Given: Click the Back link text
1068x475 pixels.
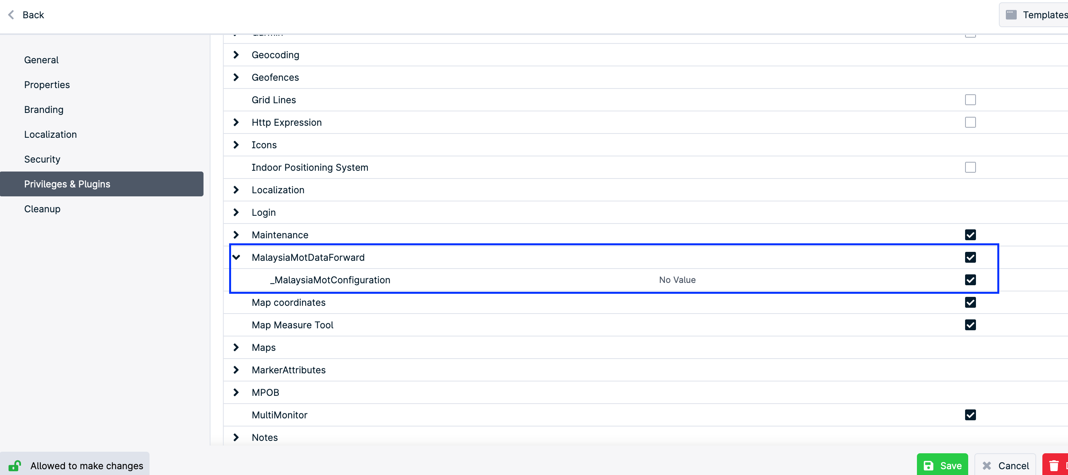Looking at the screenshot, I should tap(33, 15).
